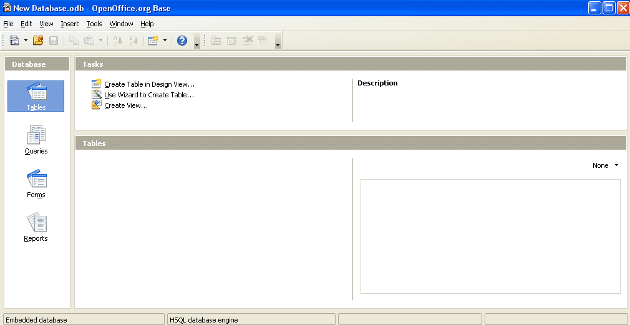
Task: Open the File menu
Action: 8,24
